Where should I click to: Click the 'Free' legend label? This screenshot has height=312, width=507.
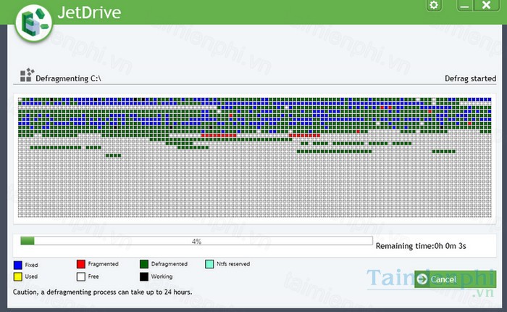pyautogui.click(x=93, y=276)
